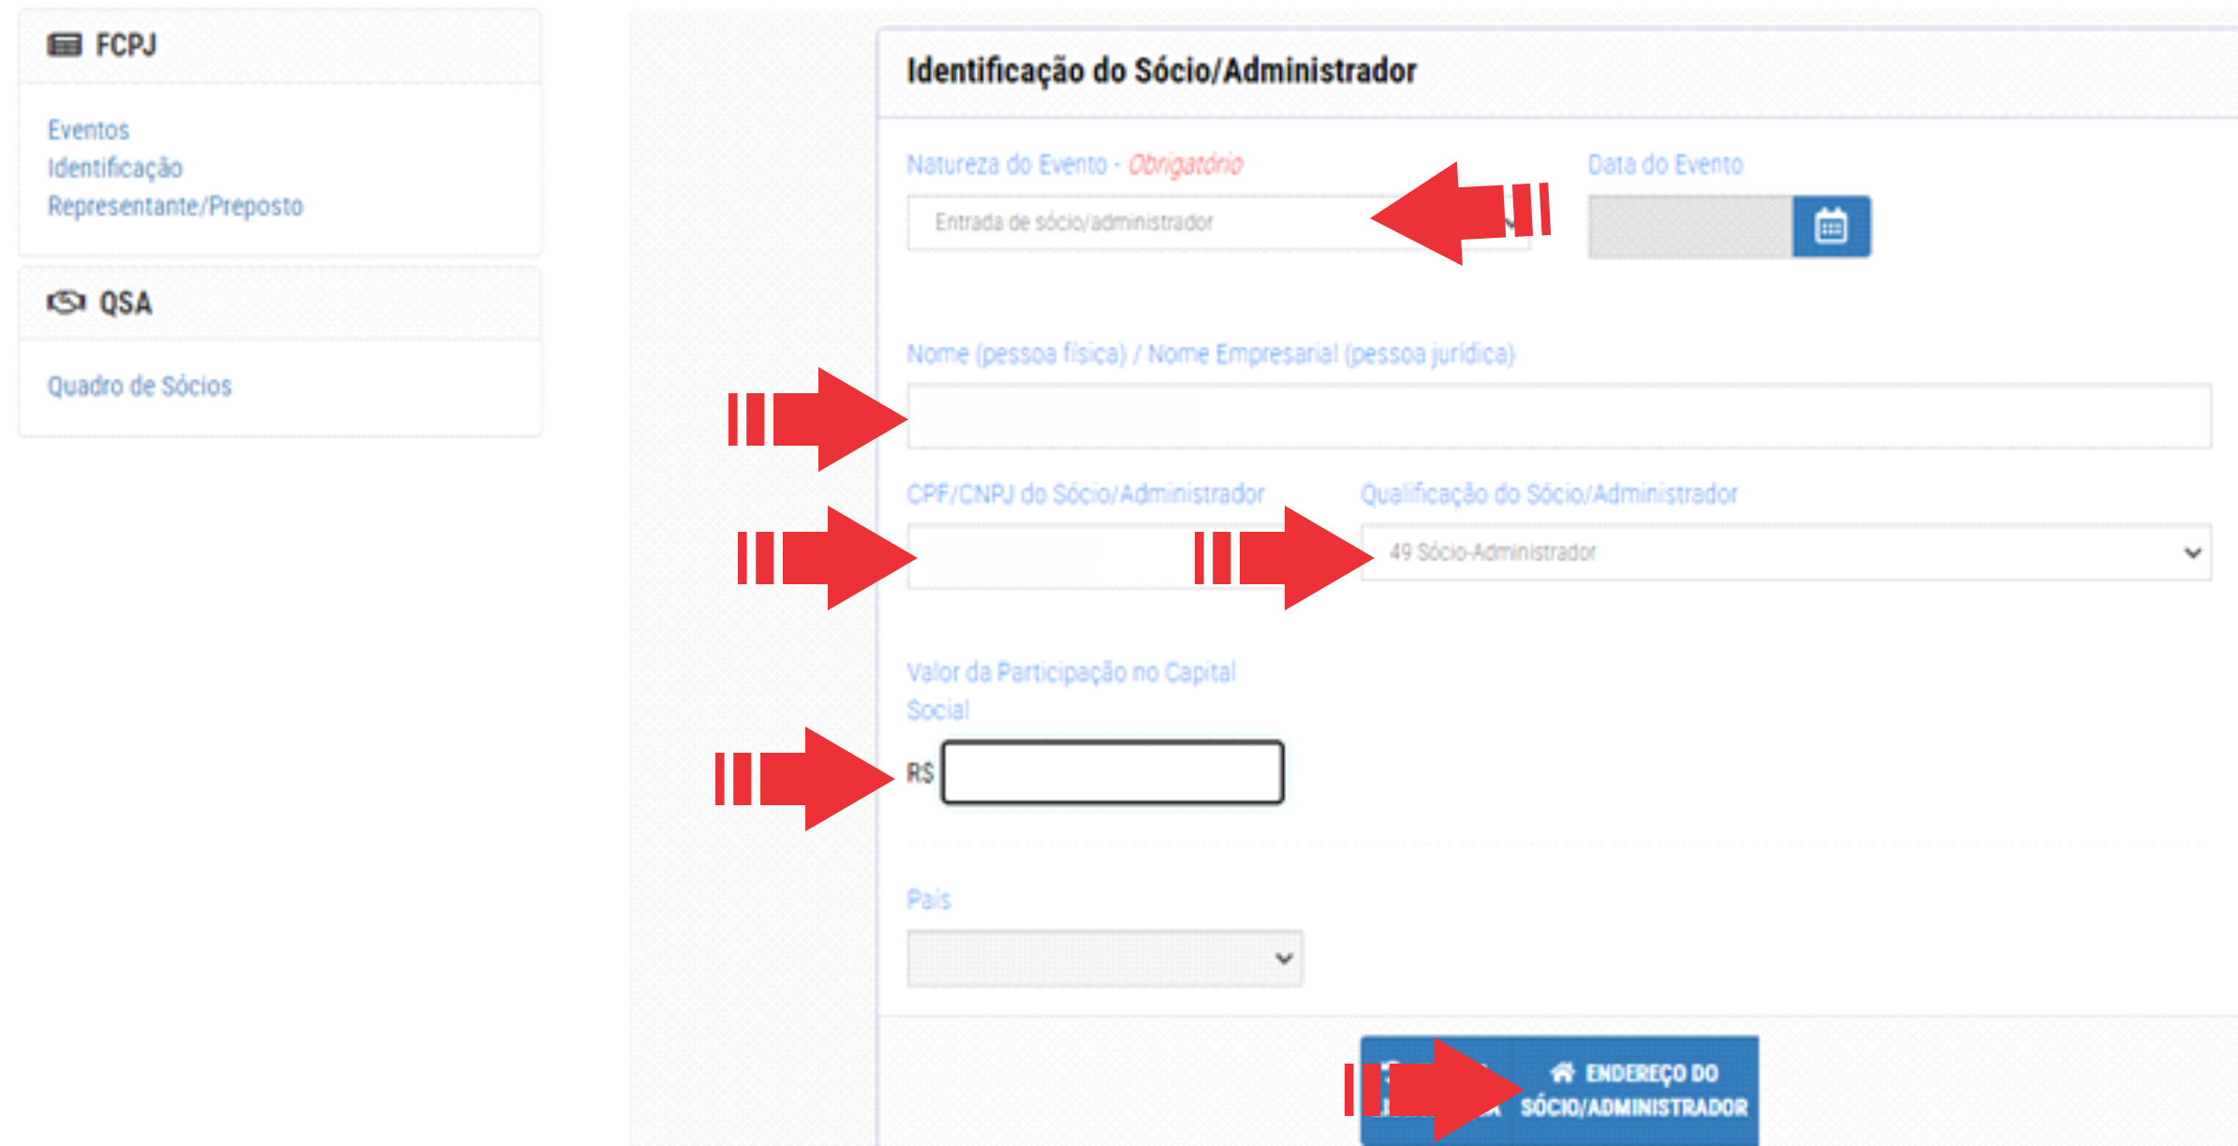The height and width of the screenshot is (1146, 2238).
Task: Open the Eventos link
Action: click(88, 129)
